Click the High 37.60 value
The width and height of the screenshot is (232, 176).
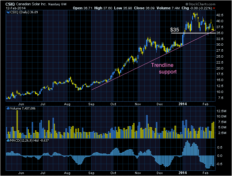(x=103, y=8)
